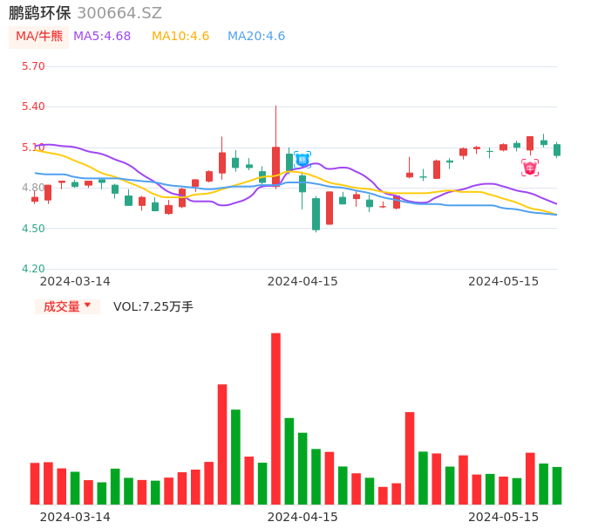The image size is (598, 529).
Task: Click the tallest red volume bar
Action: 275,419
